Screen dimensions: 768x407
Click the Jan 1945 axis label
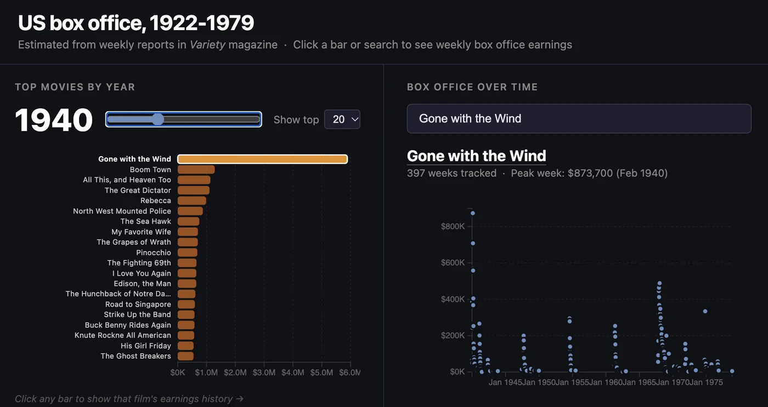[x=505, y=382]
